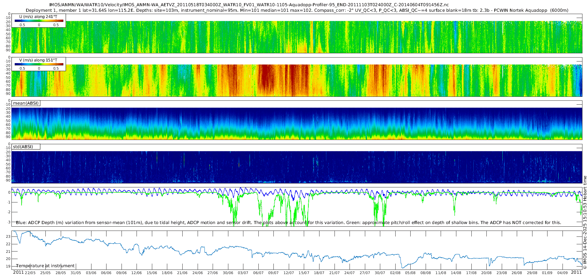Click the 15/06 date tick
The image size is (588, 278).
click(152, 273)
